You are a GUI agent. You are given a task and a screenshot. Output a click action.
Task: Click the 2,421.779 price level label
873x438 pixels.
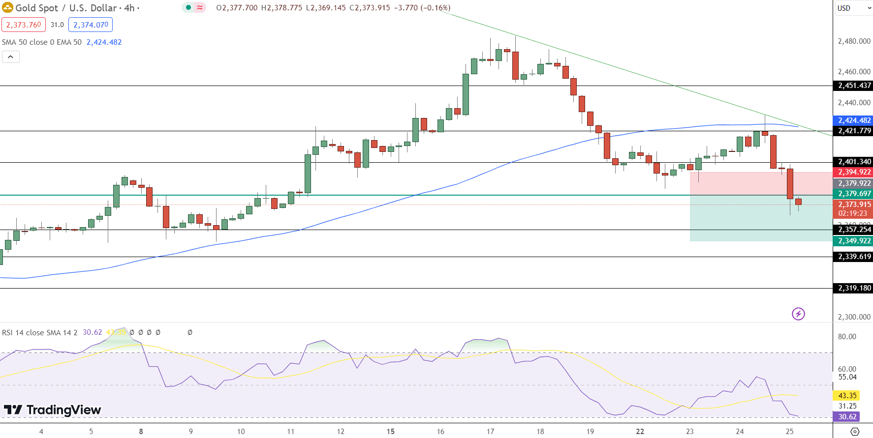853,131
